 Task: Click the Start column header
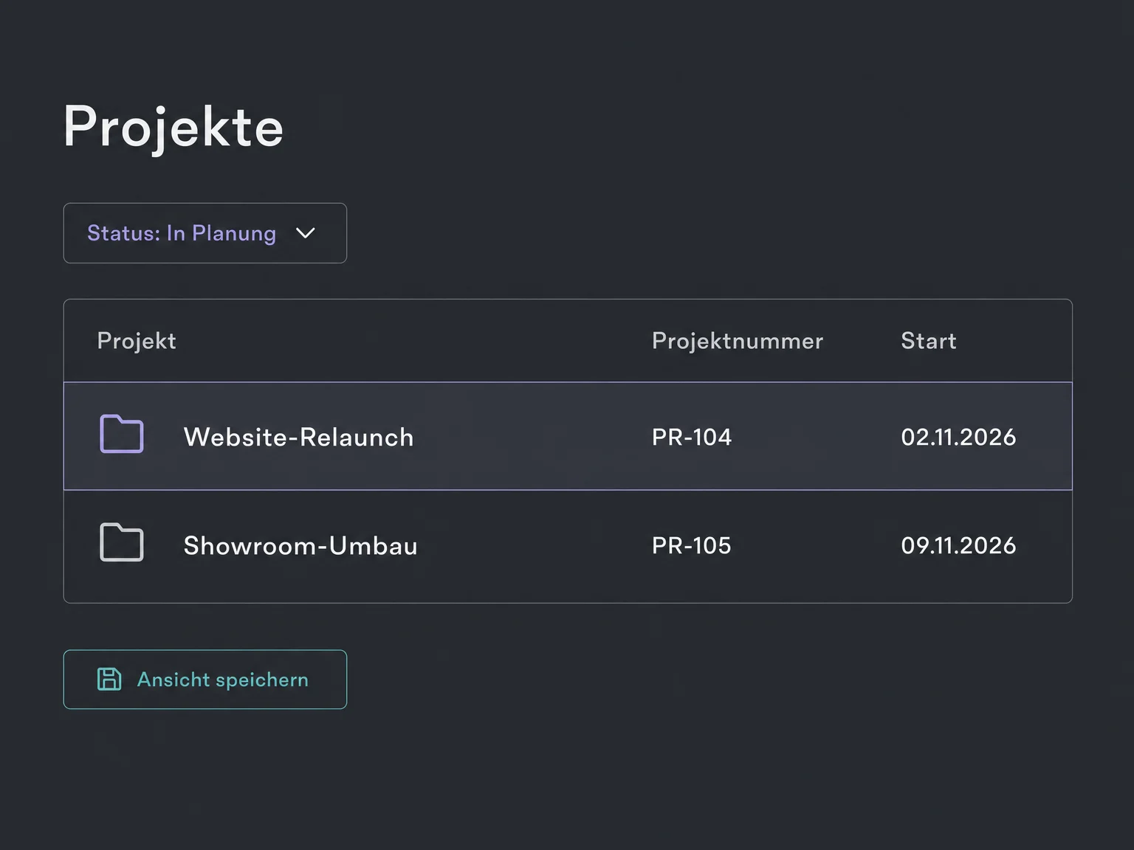[x=929, y=341]
